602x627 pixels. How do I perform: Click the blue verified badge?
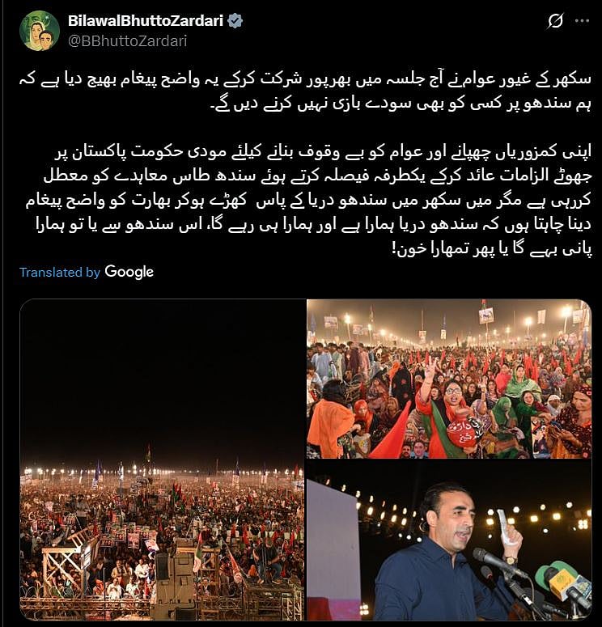(235, 20)
